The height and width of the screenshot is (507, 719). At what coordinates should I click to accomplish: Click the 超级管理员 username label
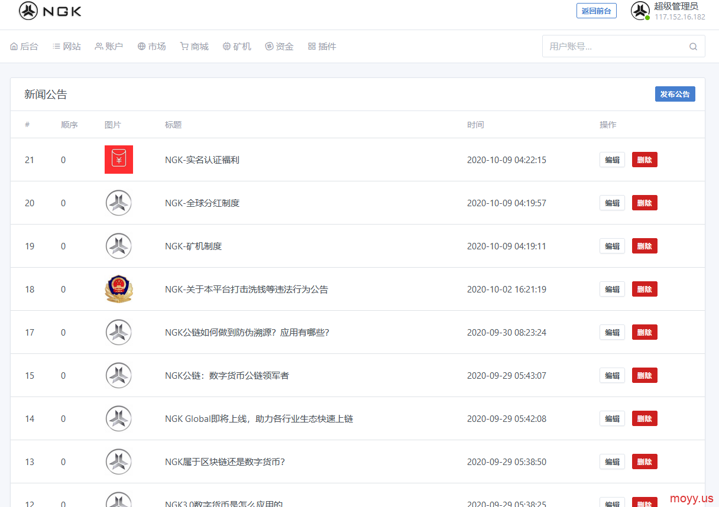(x=676, y=6)
